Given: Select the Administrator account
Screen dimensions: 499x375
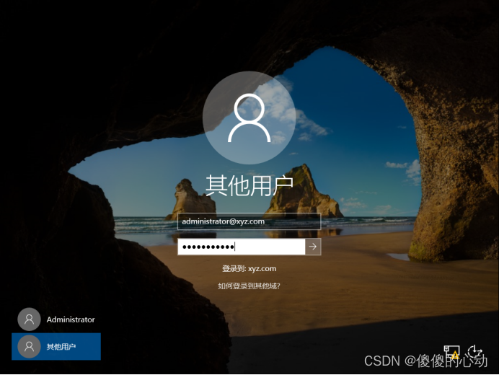Looking at the screenshot, I should click(56, 319).
